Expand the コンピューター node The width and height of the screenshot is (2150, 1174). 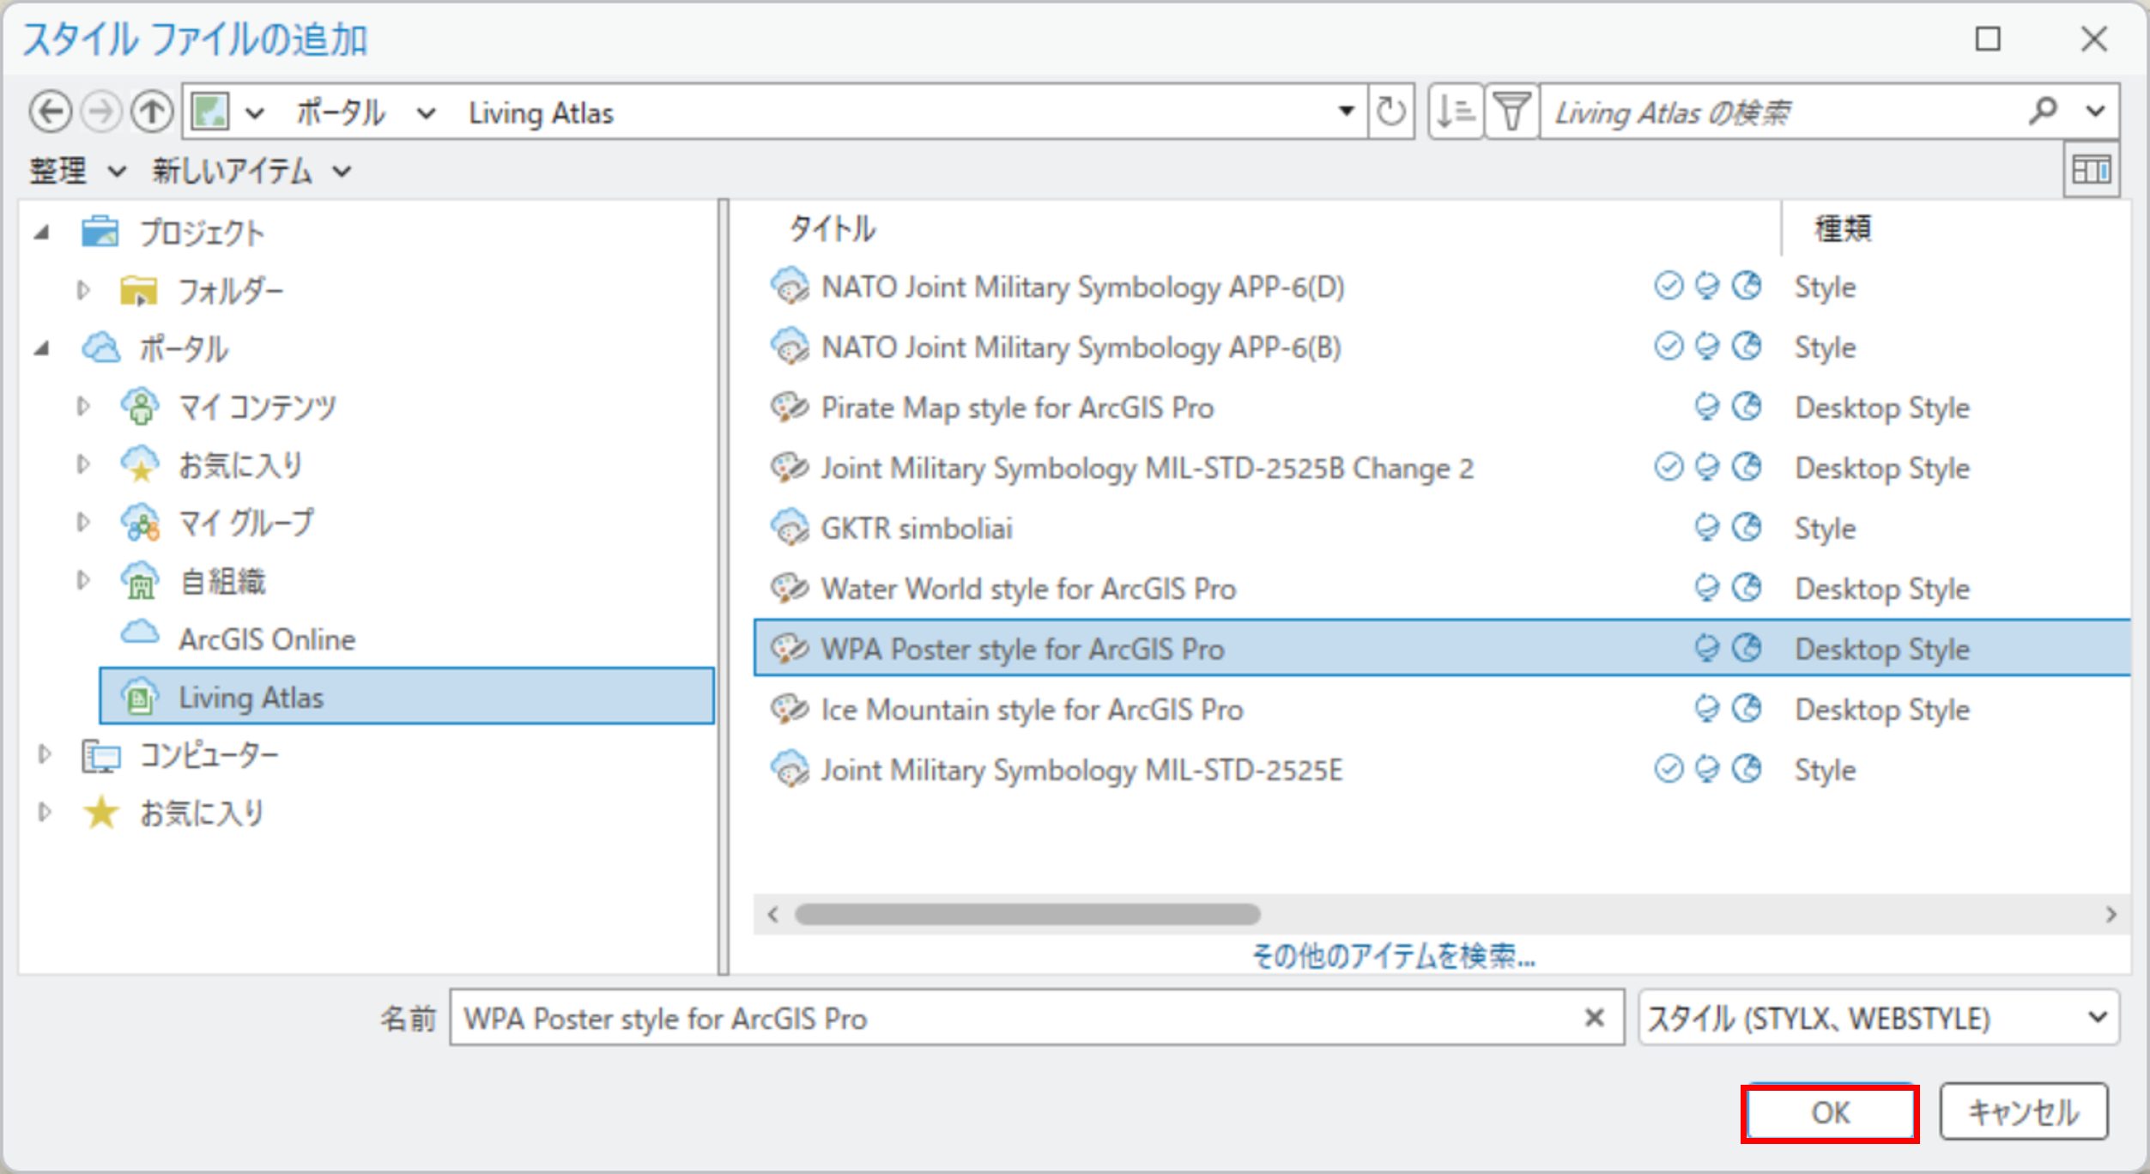pyautogui.click(x=45, y=755)
